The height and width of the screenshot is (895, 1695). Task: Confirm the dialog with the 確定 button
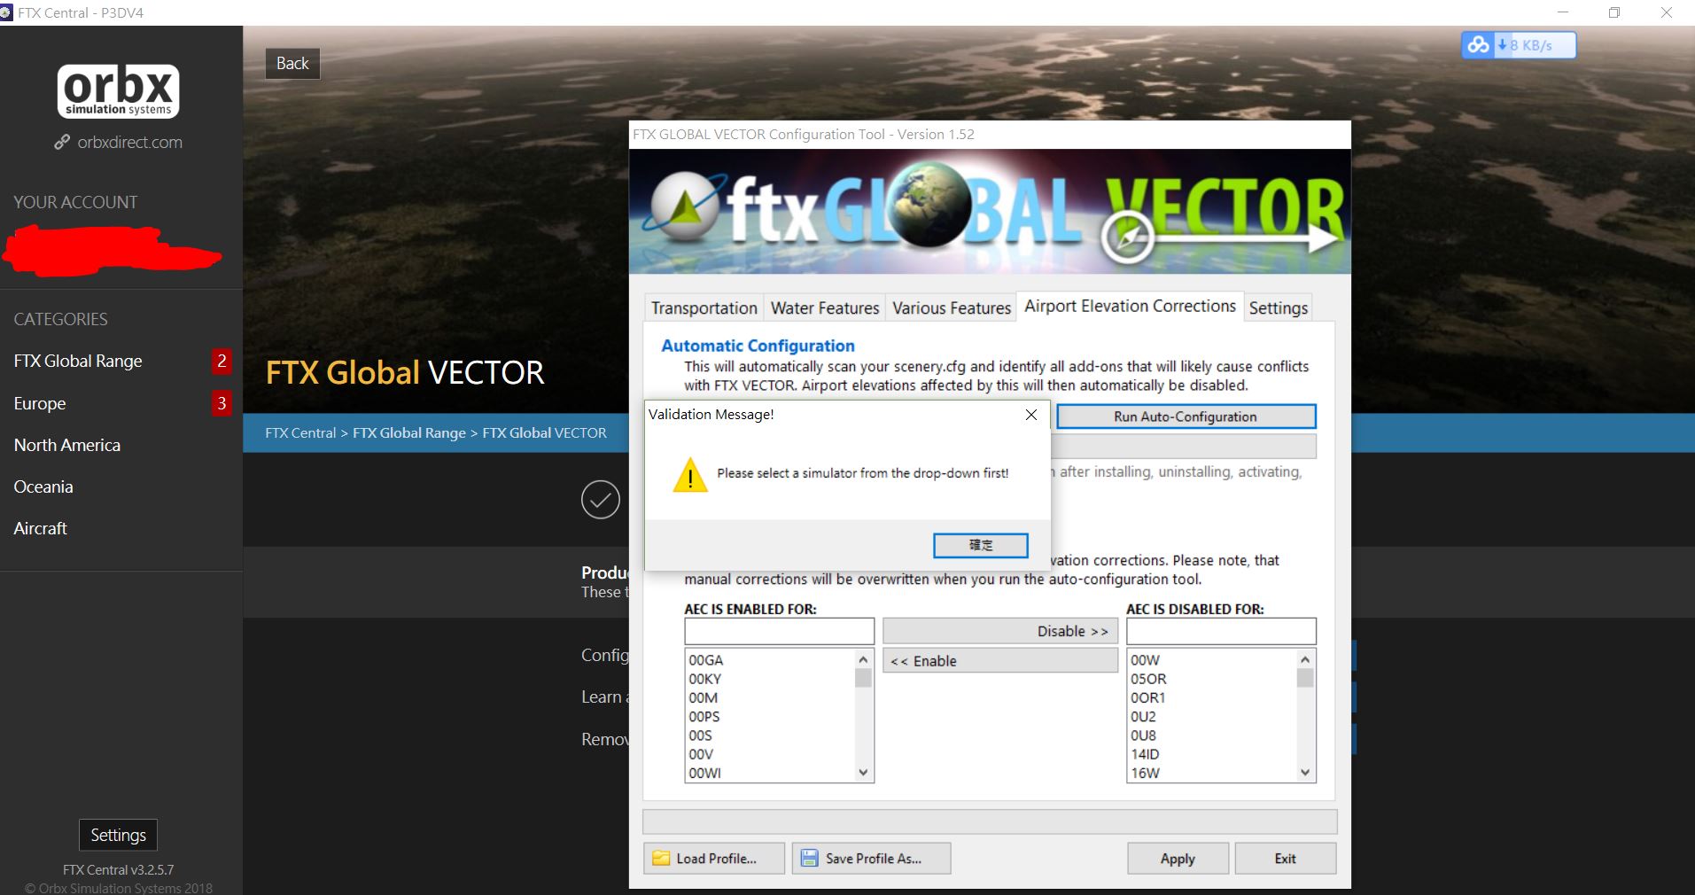[x=980, y=545]
